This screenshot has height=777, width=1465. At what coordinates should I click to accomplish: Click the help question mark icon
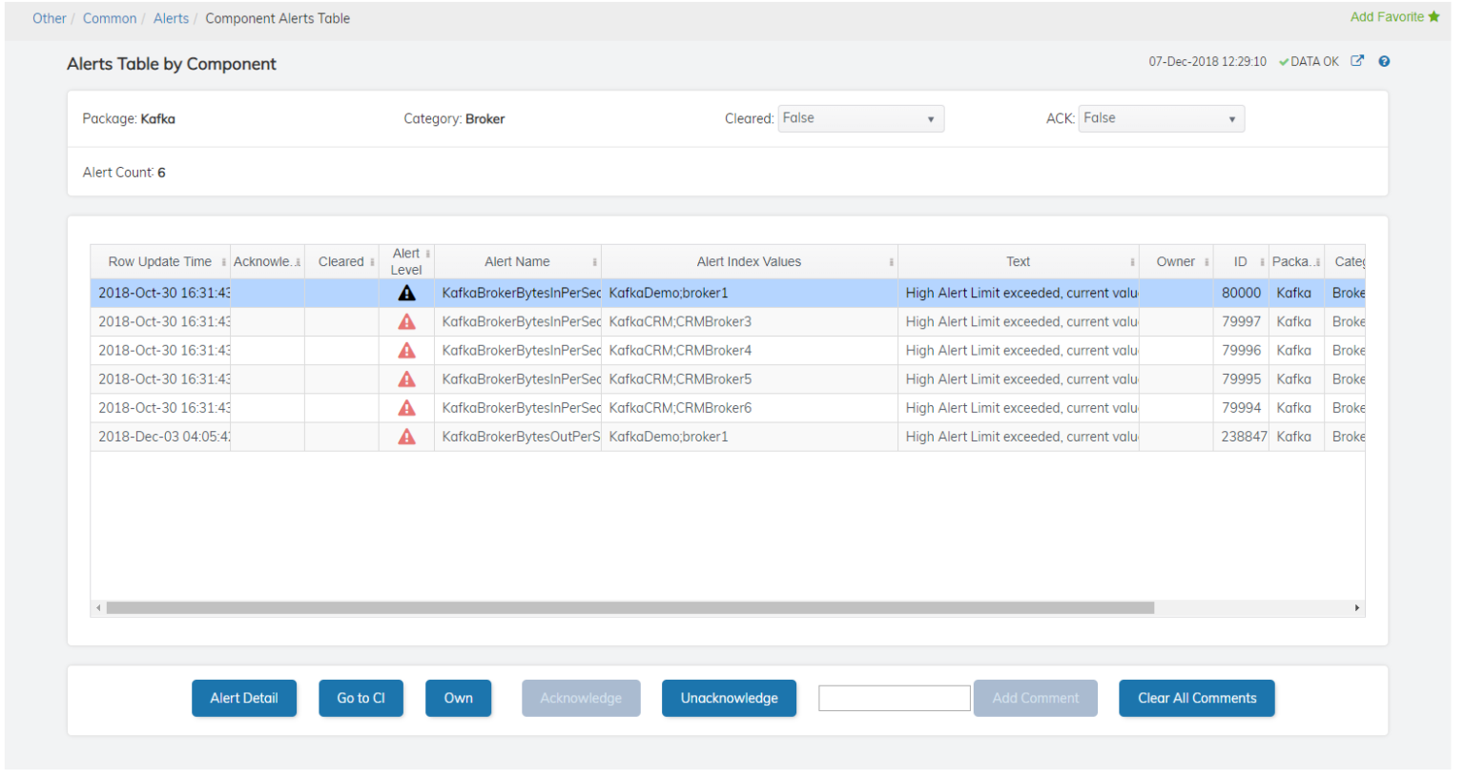click(x=1384, y=61)
